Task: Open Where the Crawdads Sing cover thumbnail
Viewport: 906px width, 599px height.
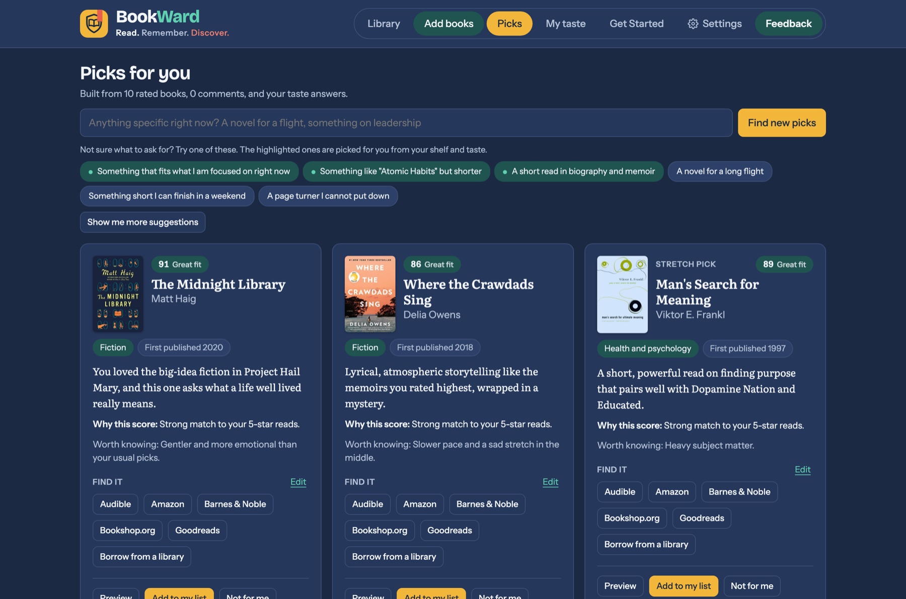Action: [x=370, y=294]
